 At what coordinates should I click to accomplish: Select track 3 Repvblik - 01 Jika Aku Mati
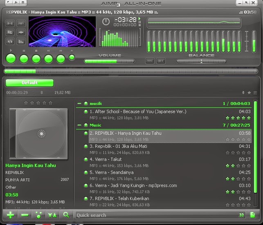pyautogui.click(x=170, y=149)
